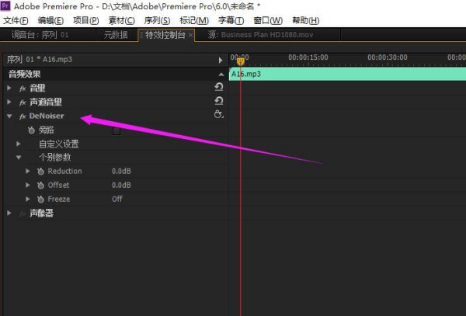Enable the 旁路 bypass checkbox
Screen dimensions: 466x316
coord(116,130)
